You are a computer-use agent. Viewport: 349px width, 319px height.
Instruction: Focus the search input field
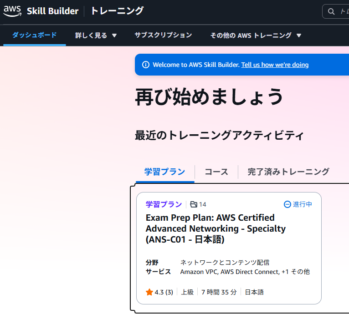click(336, 11)
